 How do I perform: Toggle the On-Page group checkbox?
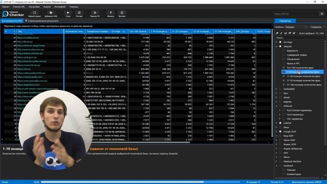281,42
